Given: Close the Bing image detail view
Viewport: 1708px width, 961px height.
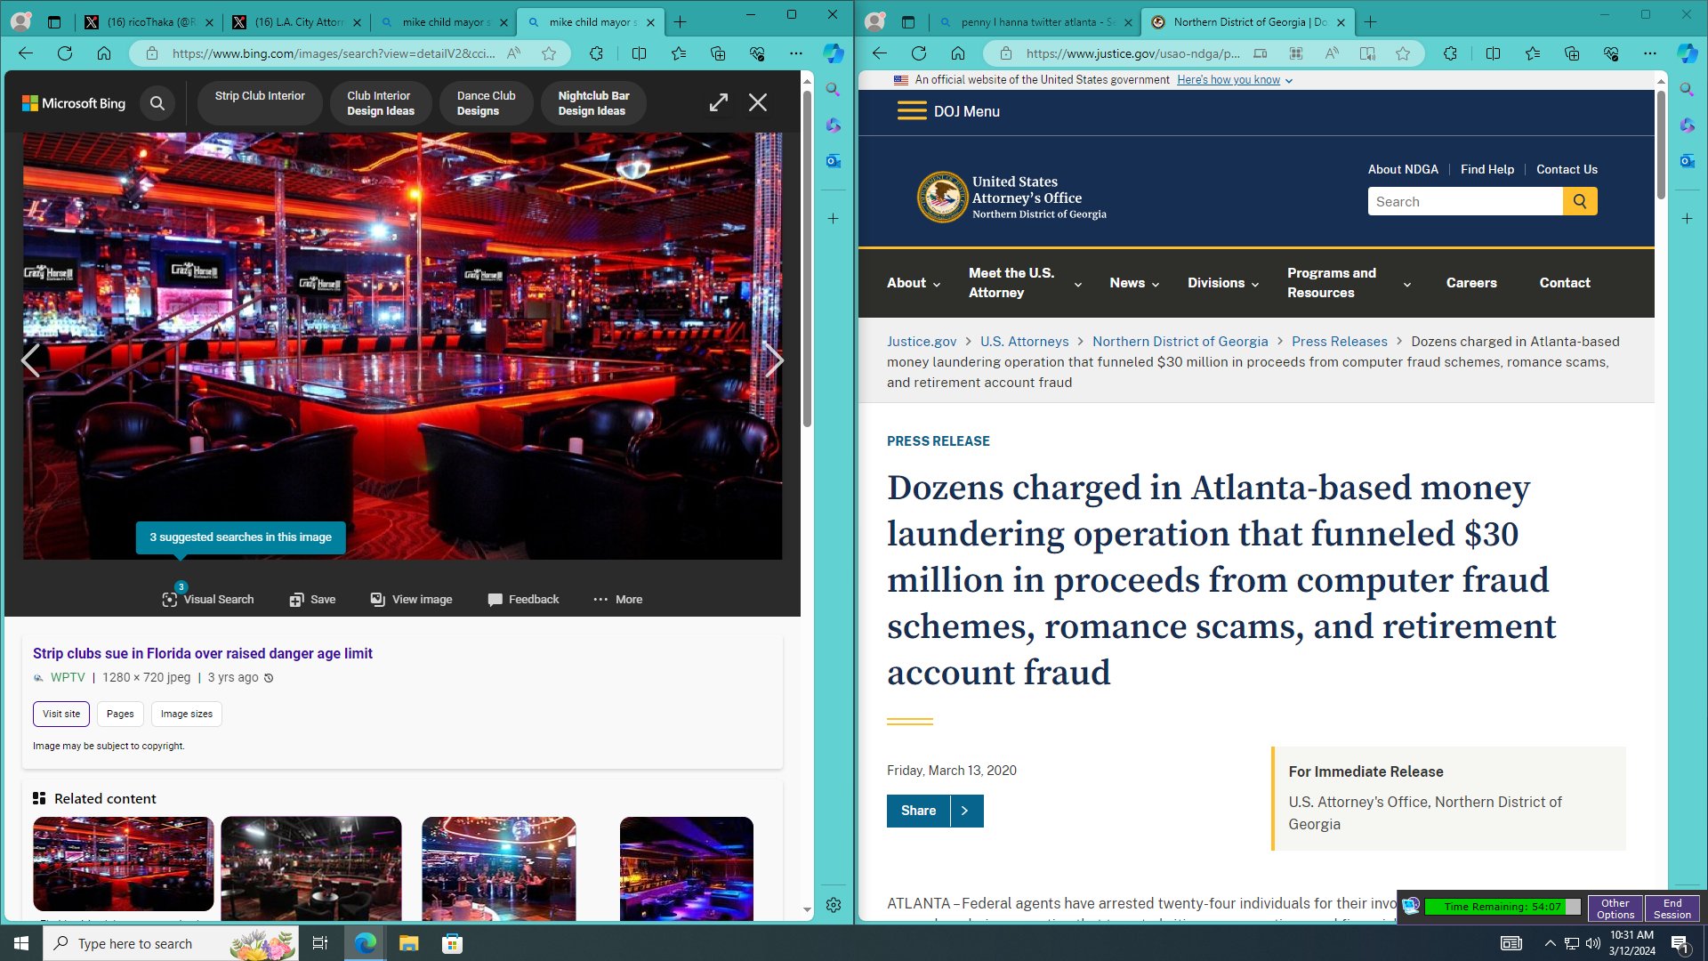Looking at the screenshot, I should 758,103.
